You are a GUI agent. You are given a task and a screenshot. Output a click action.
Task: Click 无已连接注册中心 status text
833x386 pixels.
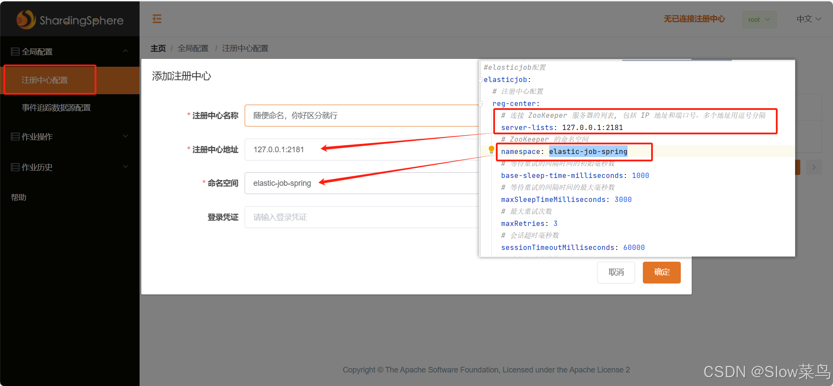(694, 19)
